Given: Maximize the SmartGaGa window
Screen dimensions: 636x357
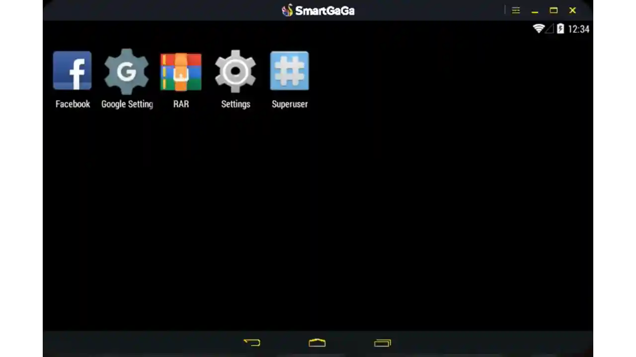Looking at the screenshot, I should coord(554,10).
